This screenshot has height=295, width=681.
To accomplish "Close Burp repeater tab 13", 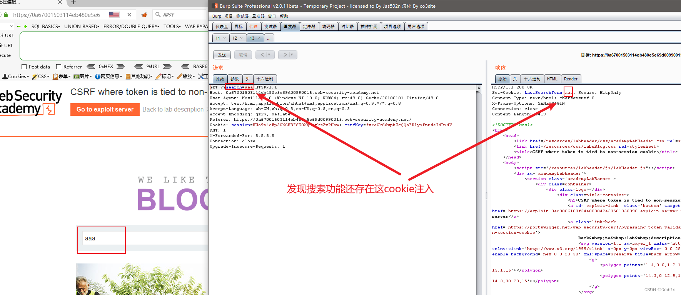I will point(259,38).
